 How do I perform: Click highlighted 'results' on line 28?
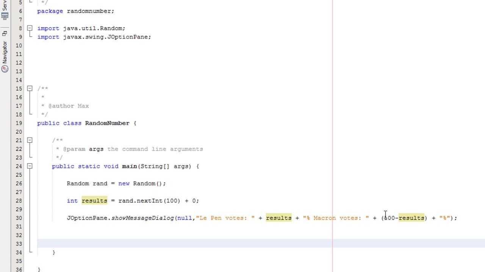(x=94, y=201)
